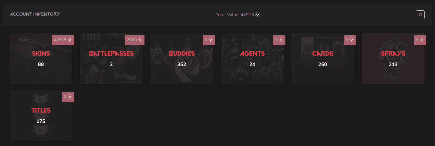Click the currency icon on Cards value badge
The height and width of the screenshot is (146, 435).
(352, 40)
